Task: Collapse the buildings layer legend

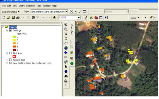Action: click(x=7, y=30)
